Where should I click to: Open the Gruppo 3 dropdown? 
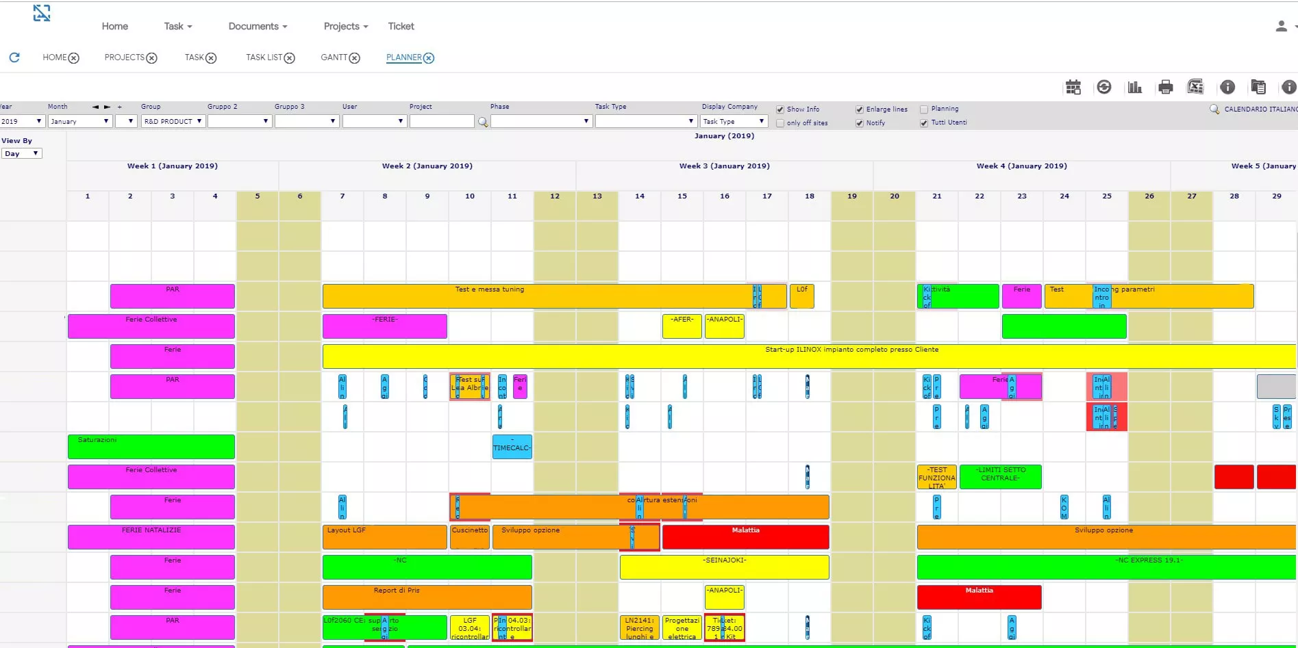click(307, 121)
